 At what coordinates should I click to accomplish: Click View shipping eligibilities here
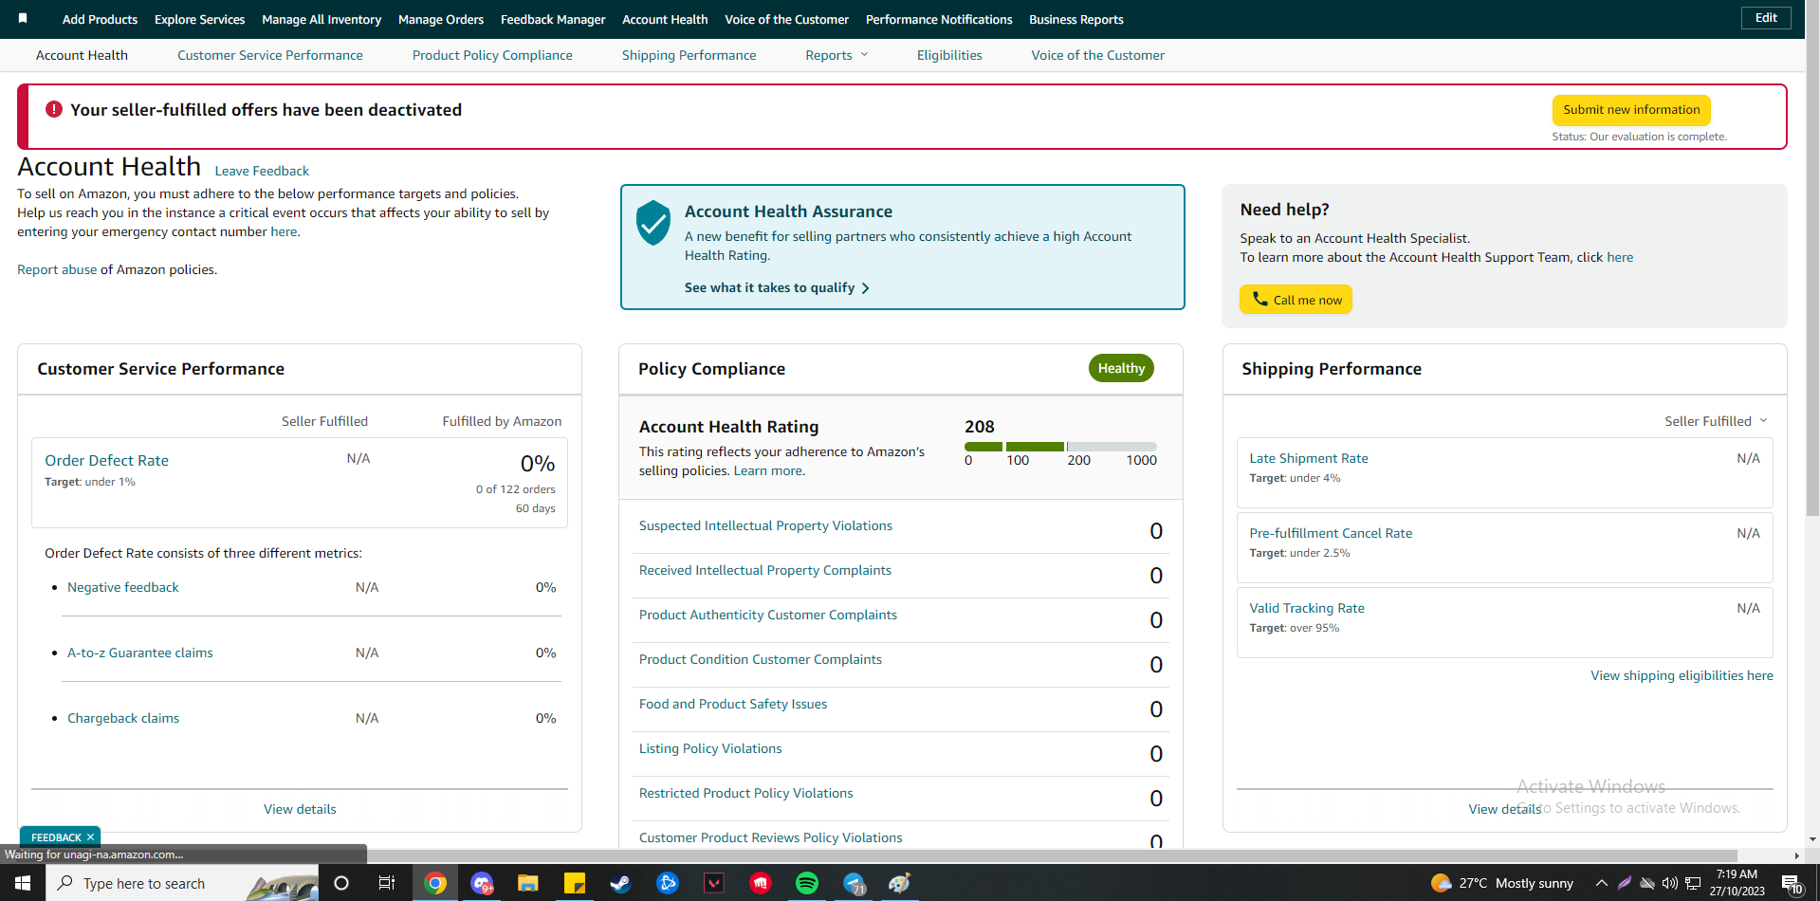[1682, 675]
